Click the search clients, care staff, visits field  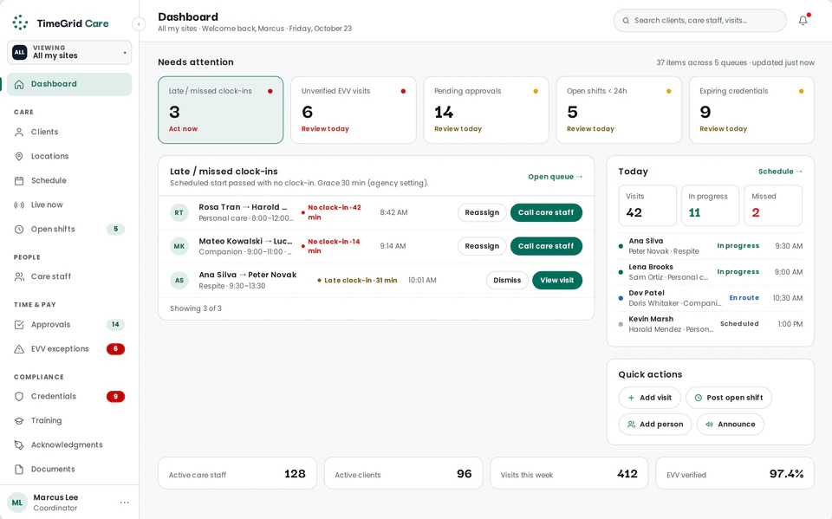[x=700, y=21]
